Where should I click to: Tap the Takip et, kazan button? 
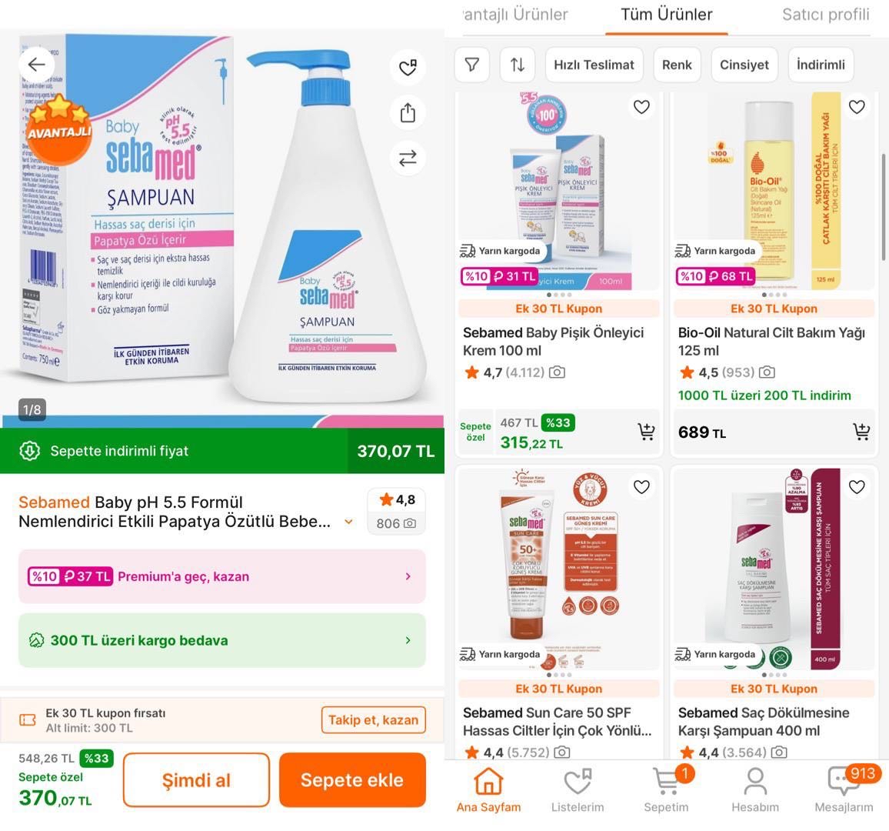pos(373,720)
